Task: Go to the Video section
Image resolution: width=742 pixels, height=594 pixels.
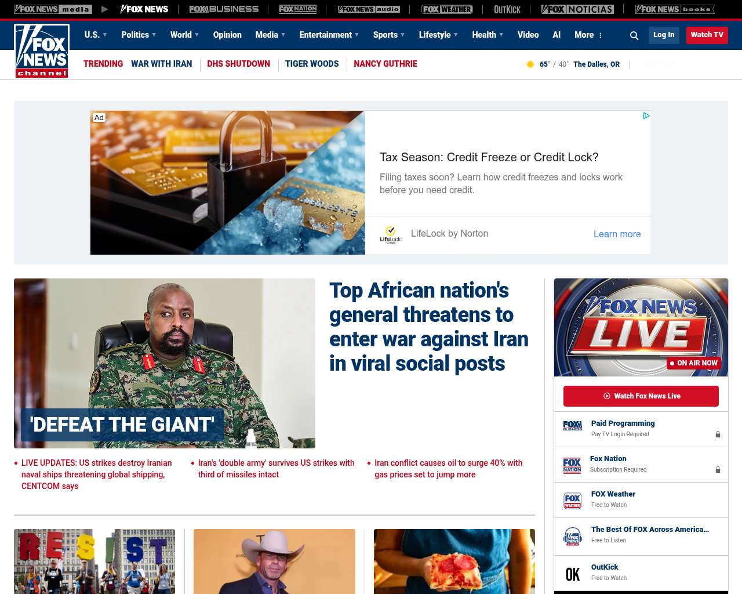Action: [528, 35]
